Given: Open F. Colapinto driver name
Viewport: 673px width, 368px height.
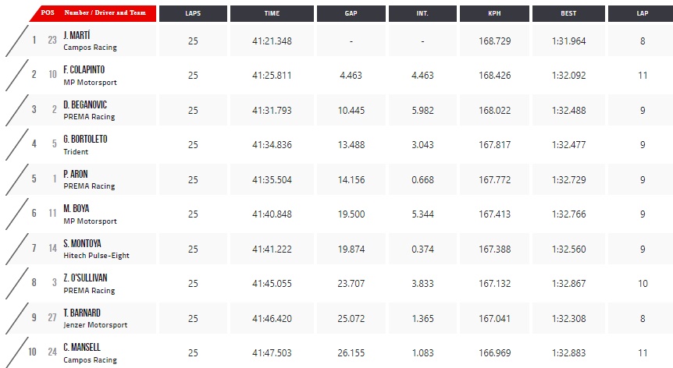Looking at the screenshot, I should [x=84, y=69].
